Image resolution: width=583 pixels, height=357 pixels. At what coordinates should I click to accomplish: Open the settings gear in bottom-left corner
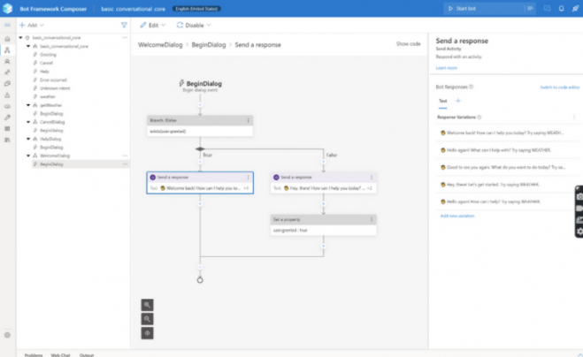(x=7, y=335)
